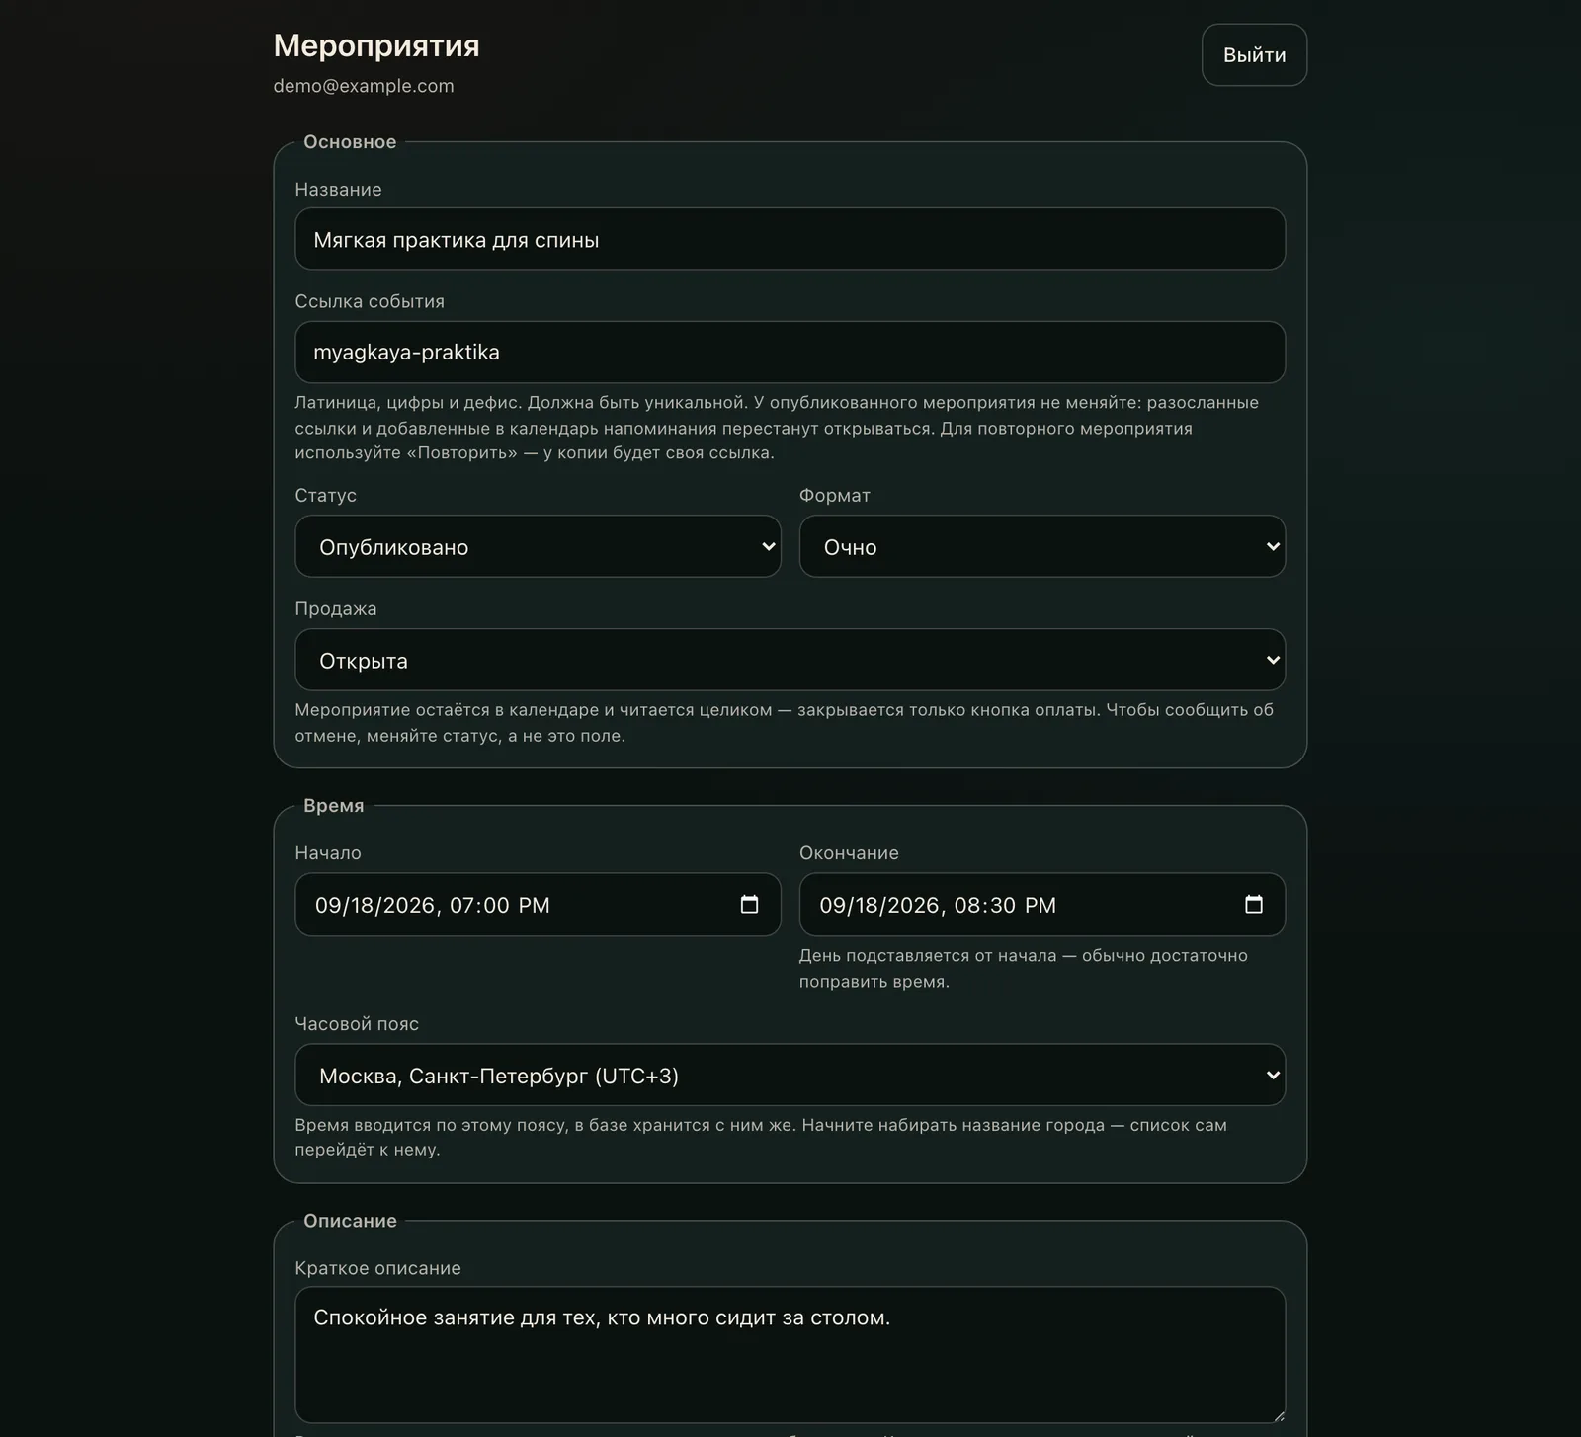Click the Окончание date-time field
Screen dimensions: 1581x1437
[x=1041, y=904]
